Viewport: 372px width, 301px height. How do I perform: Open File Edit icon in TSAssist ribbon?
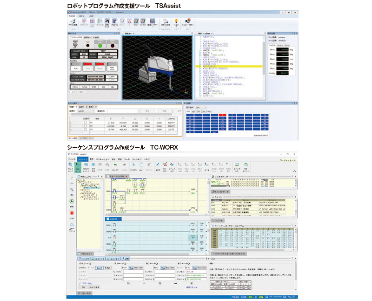pyautogui.click(x=73, y=22)
